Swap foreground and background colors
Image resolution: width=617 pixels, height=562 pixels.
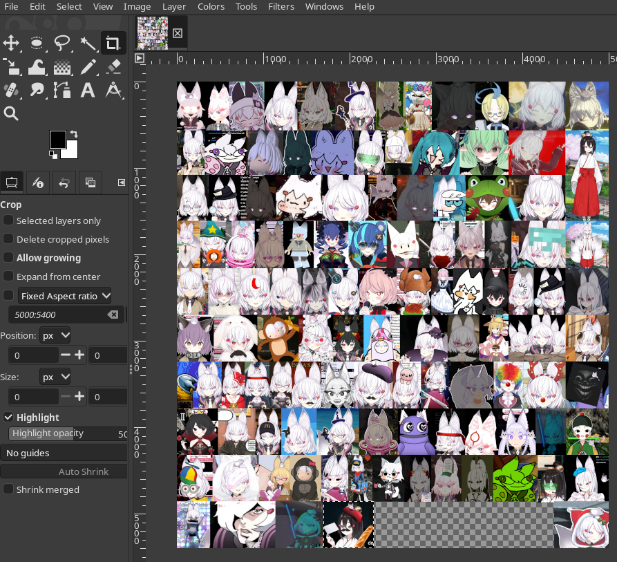tap(73, 134)
